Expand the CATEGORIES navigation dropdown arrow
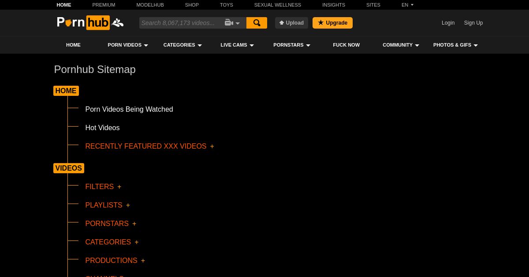Screen dimensions: 529x277 (200, 45)
